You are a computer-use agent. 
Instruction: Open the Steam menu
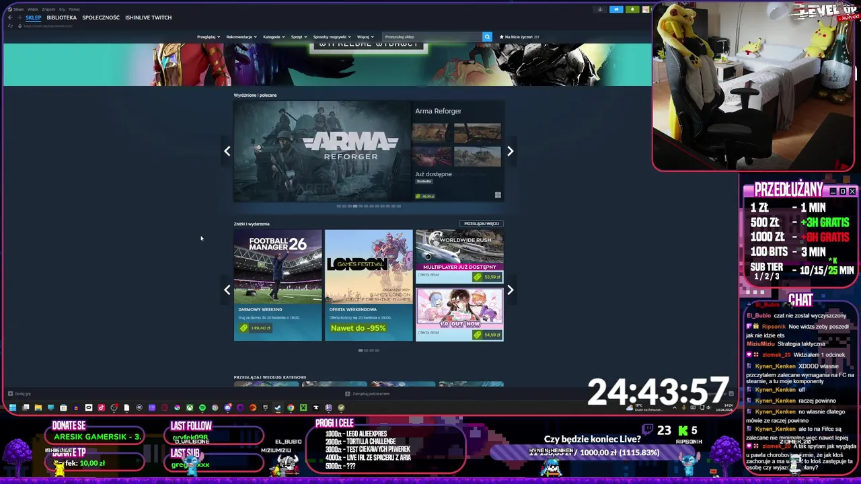[x=18, y=9]
